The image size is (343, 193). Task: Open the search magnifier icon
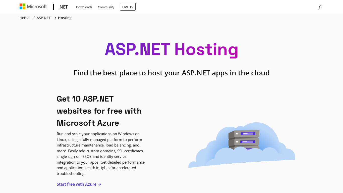(320, 7)
